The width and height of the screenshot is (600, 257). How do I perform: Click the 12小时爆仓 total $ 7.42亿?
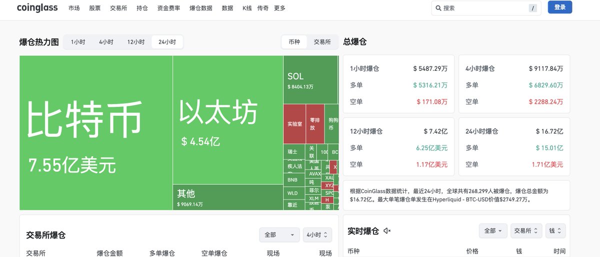pyautogui.click(x=435, y=132)
